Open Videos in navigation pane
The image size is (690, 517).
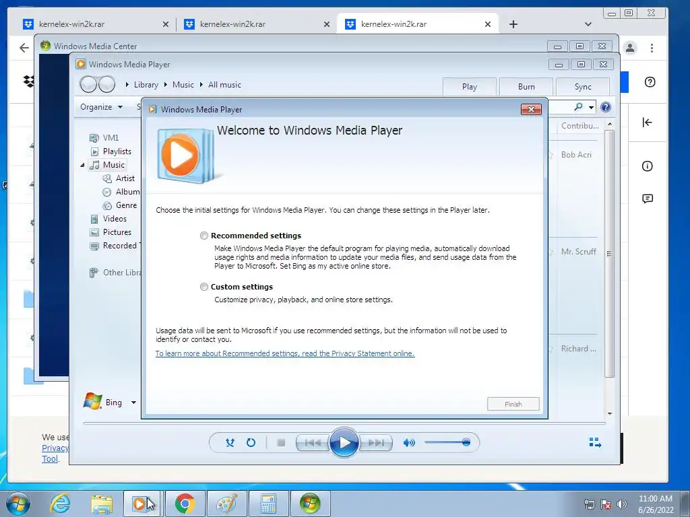pyautogui.click(x=108, y=219)
